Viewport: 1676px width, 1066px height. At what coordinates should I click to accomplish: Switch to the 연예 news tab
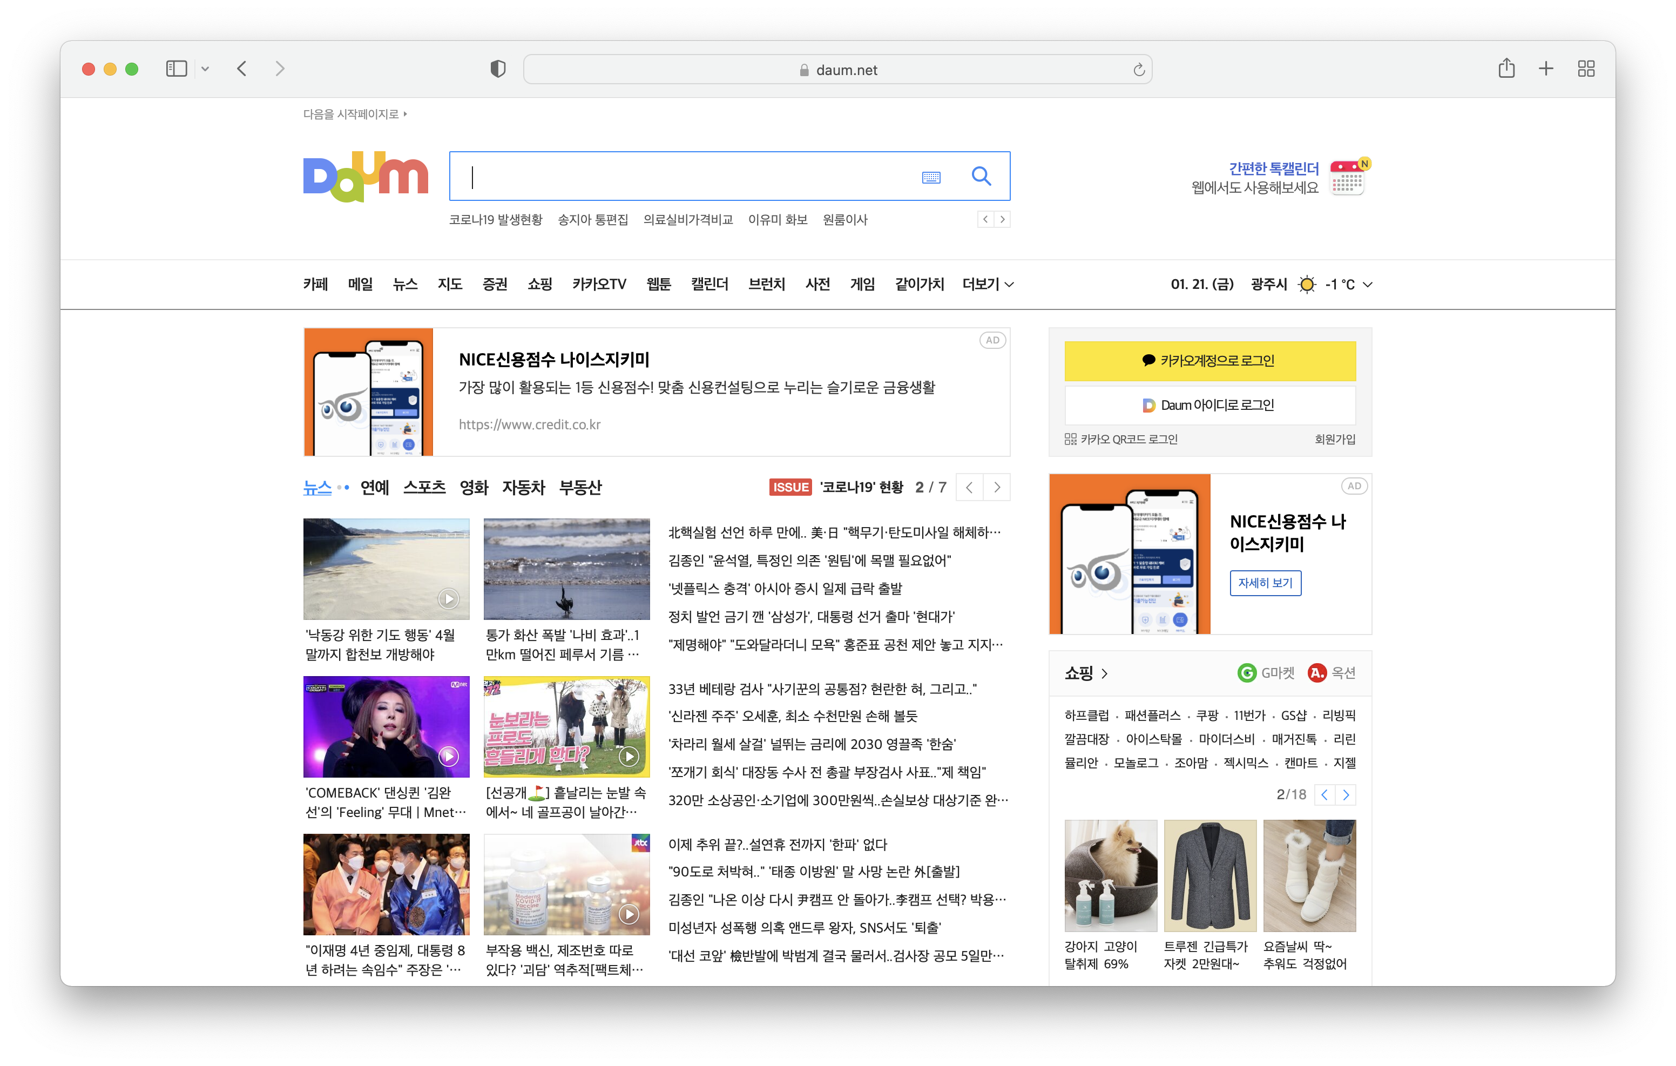[375, 488]
